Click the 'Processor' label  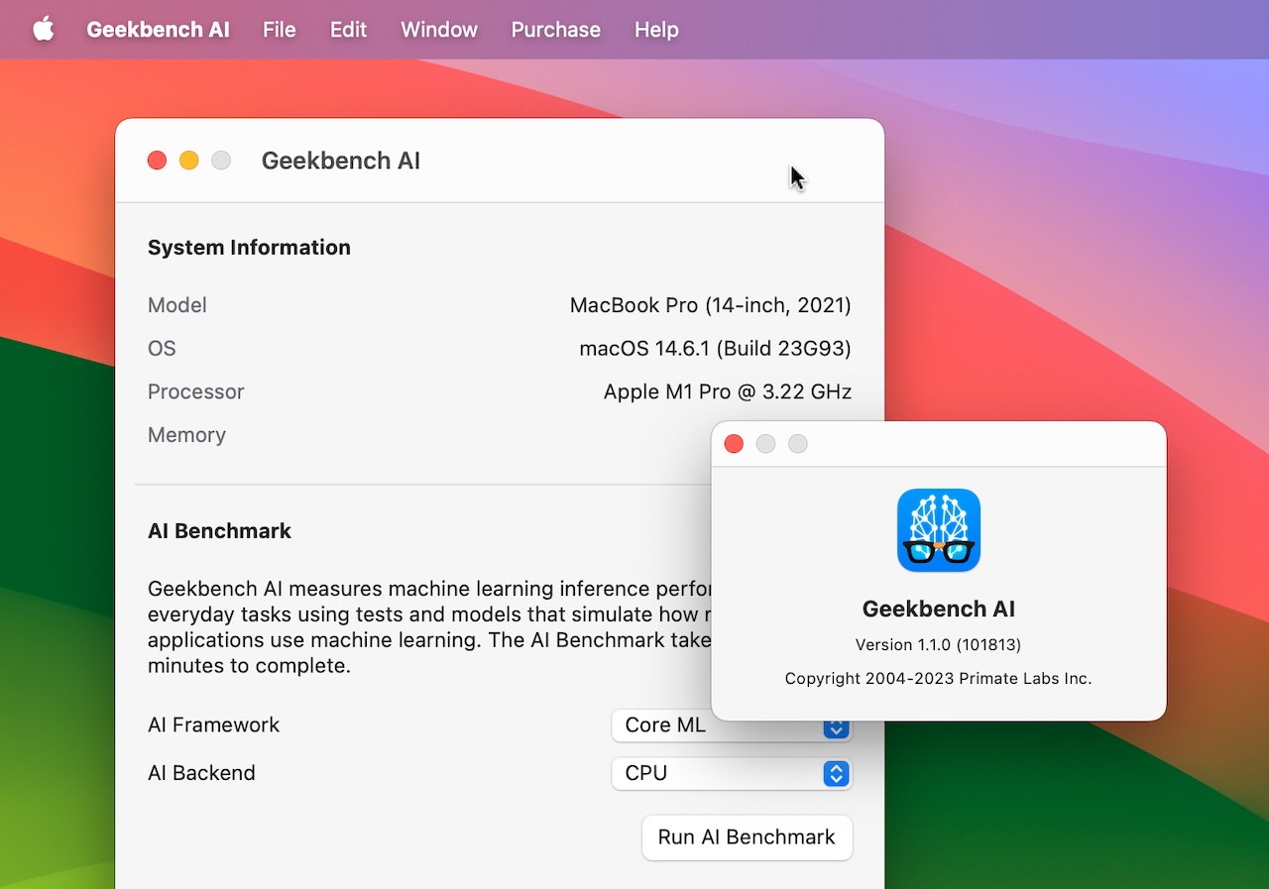click(195, 392)
